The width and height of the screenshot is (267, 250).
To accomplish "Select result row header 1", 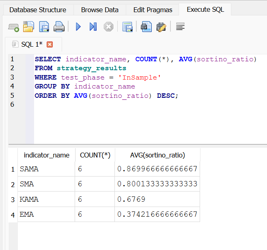I will coord(13,169).
